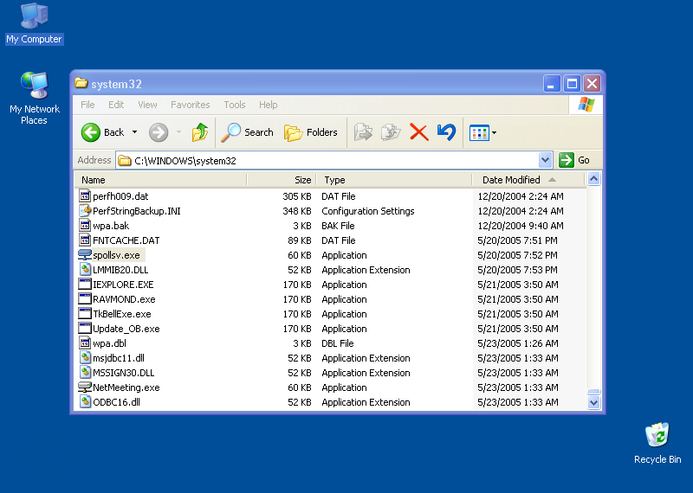Screen dimensions: 693x493
Task: Select the wpa.bak file icon
Action: click(85, 225)
